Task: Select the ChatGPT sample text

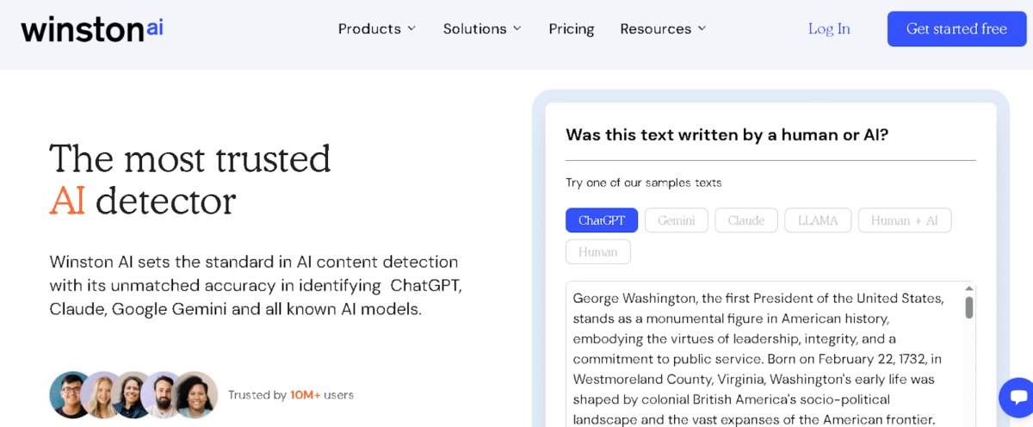Action: click(x=602, y=220)
